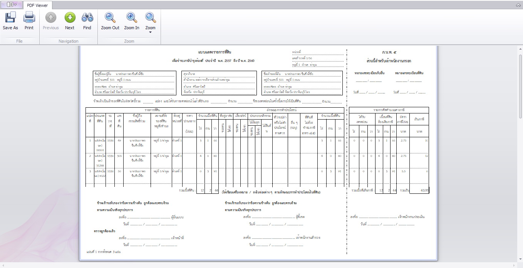The image size is (523, 268).
Task: Click the page indicator แผ่นที่ 1 จากทั้งหมด 3 แผ่น
Action: (x=104, y=251)
